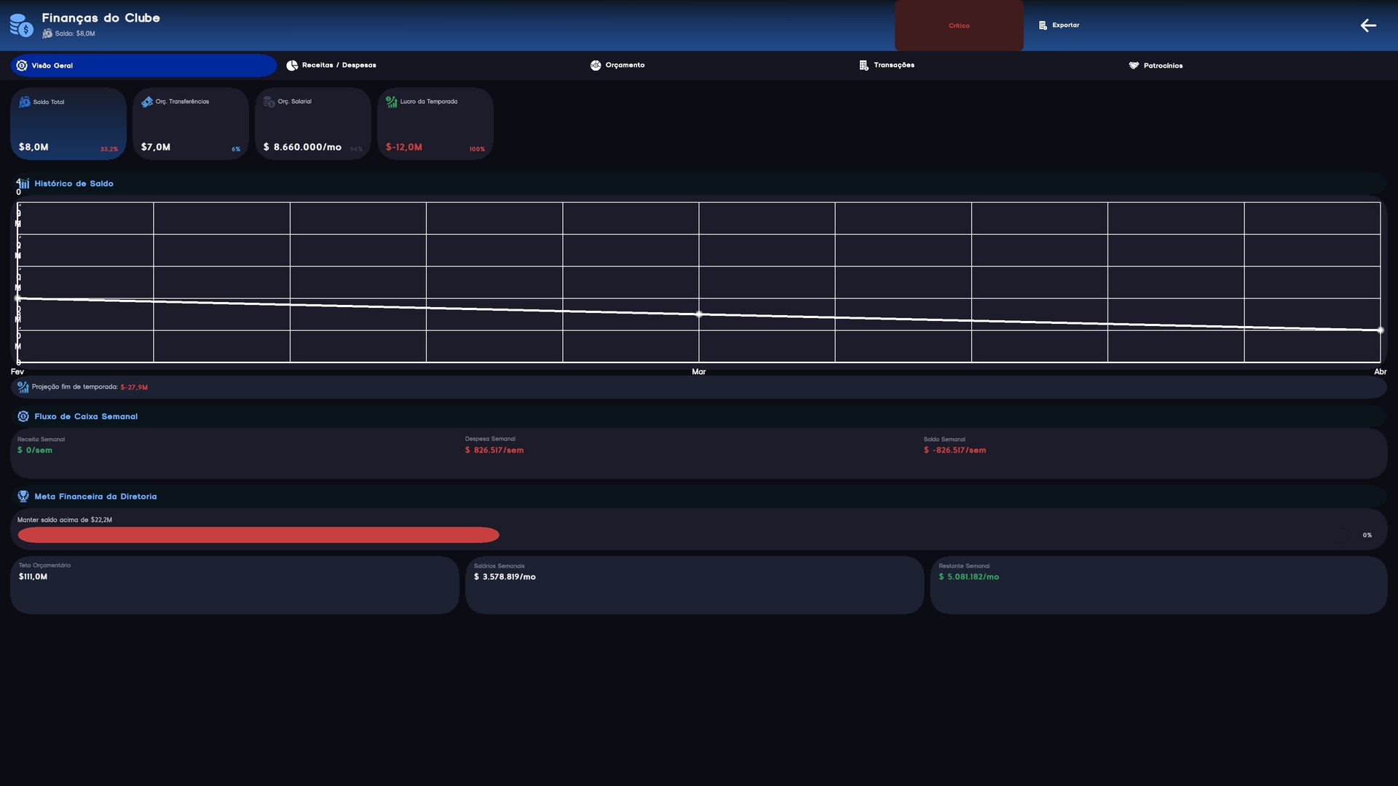Click the Exportar document icon

1043,25
